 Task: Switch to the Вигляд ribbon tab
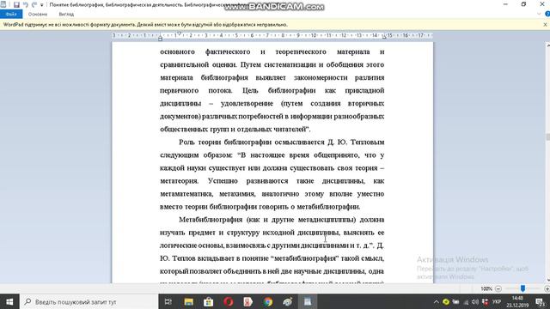click(66, 14)
